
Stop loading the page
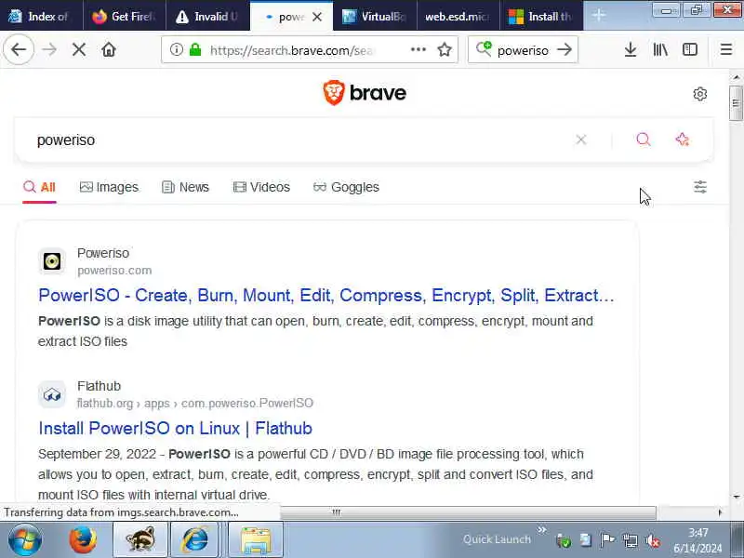(x=79, y=49)
